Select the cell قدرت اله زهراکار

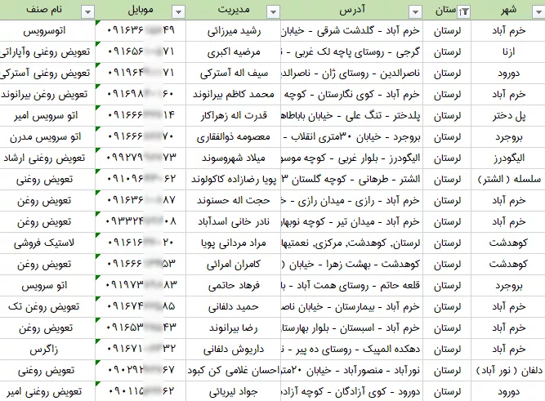tap(233, 116)
